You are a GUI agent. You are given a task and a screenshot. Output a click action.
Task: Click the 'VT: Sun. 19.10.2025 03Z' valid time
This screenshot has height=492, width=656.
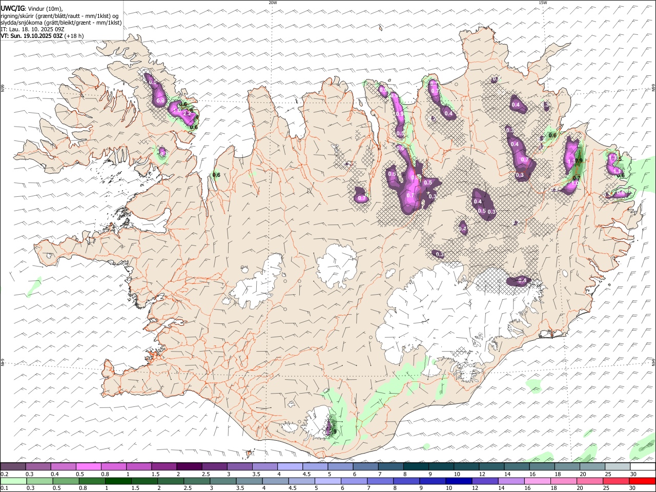coord(32,36)
